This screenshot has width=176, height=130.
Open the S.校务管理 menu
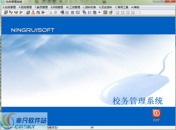[x=9, y=7]
